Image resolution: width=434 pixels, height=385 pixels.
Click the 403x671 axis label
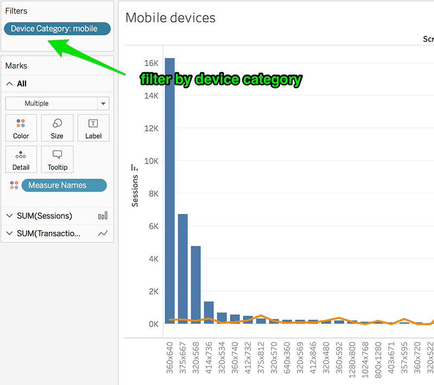(391, 358)
